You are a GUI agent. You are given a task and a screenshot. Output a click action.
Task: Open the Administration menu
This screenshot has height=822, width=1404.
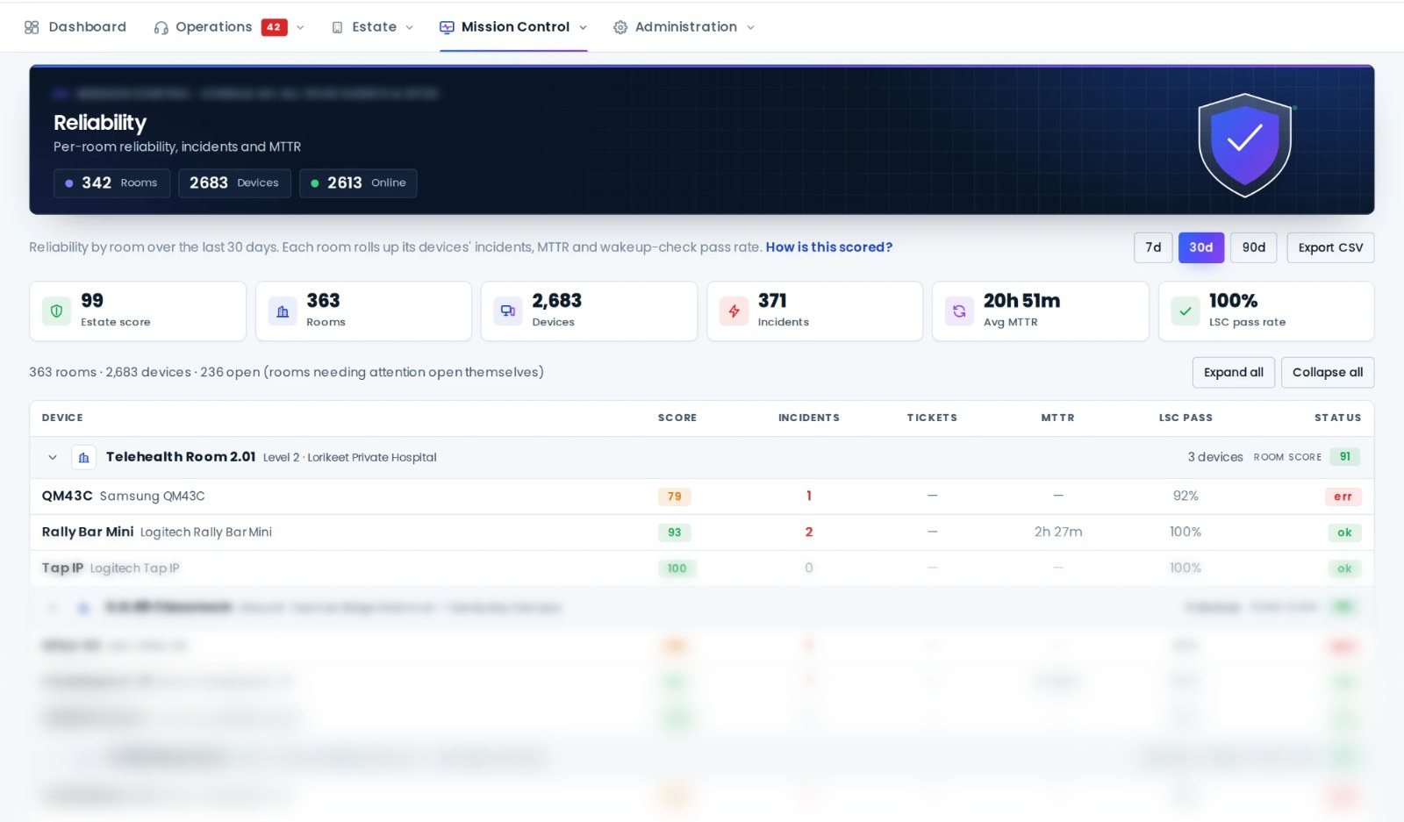coord(684,27)
